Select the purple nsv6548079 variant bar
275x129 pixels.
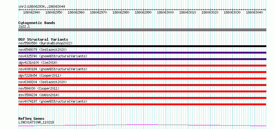tap(142, 53)
